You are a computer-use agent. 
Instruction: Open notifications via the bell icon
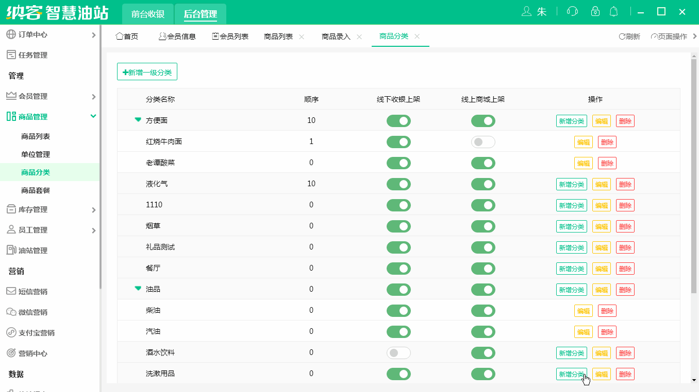pyautogui.click(x=614, y=11)
